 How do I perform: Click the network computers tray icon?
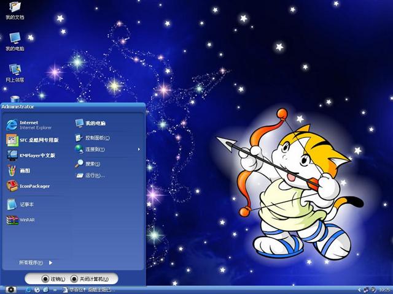tap(366, 290)
